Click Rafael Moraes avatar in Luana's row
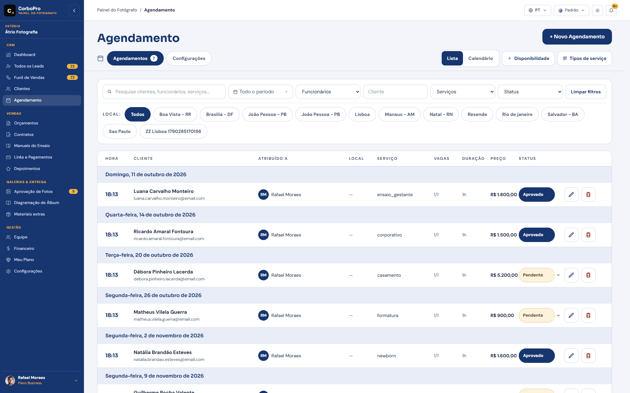This screenshot has height=393, width=630. pyautogui.click(x=263, y=195)
